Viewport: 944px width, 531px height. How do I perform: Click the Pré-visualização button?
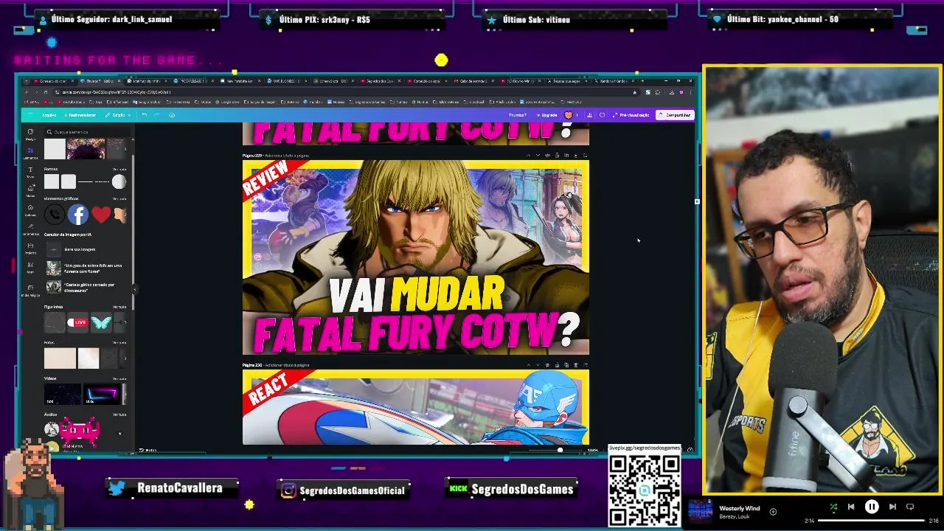pos(631,115)
